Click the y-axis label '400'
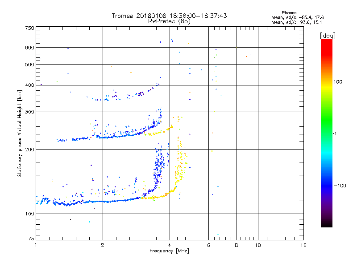This screenshot has height=267, width=357. click(30, 85)
